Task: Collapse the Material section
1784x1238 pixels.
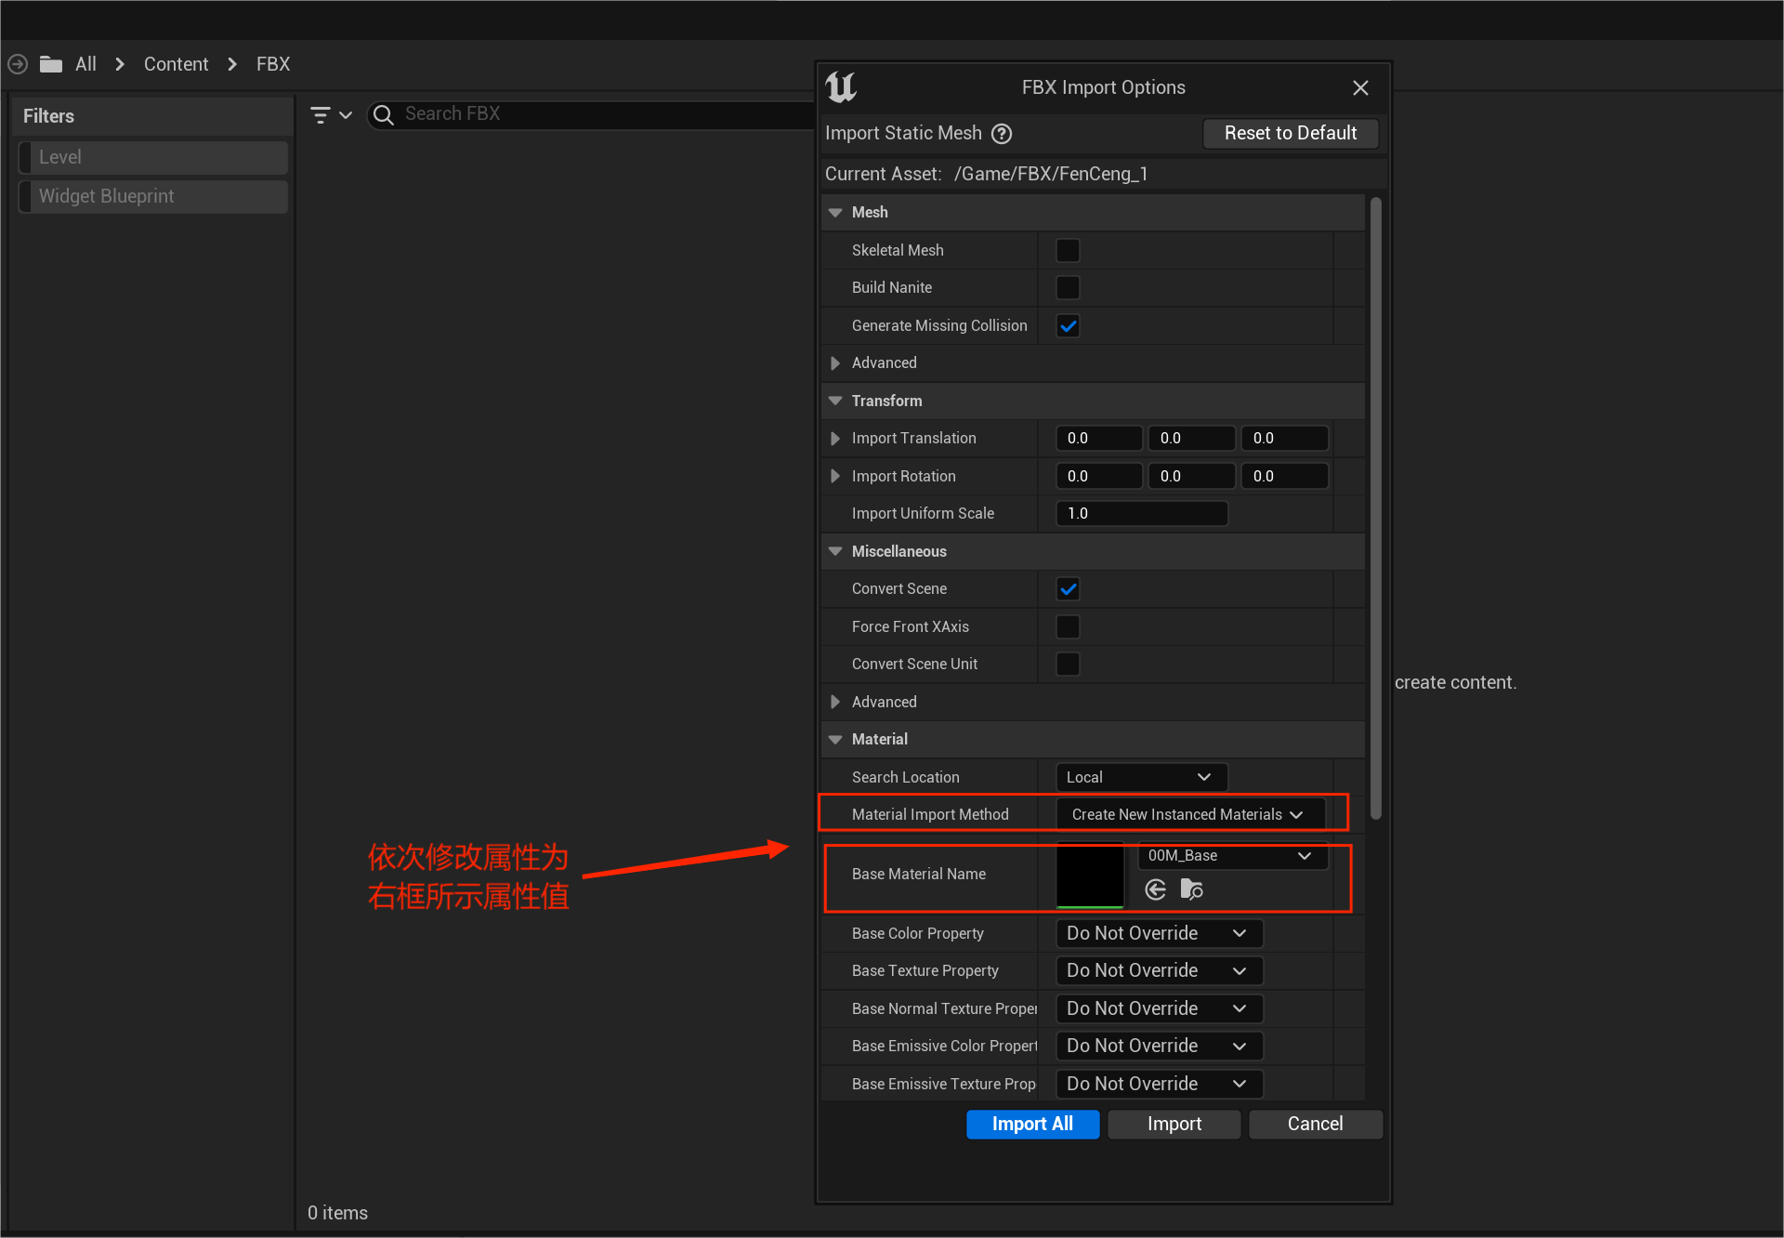Action: click(835, 740)
